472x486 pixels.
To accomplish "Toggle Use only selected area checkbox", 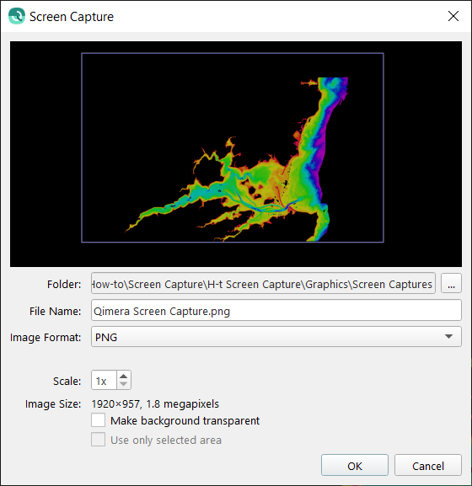I will [99, 440].
